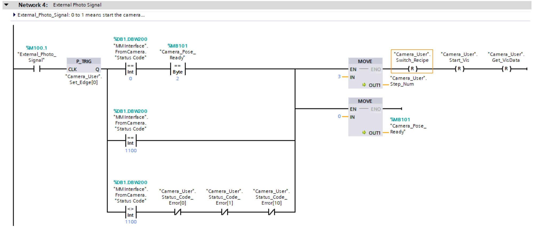The width and height of the screenshot is (534, 227).
Task: Click the Status Code equals 0 comparator
Action: [131, 69]
